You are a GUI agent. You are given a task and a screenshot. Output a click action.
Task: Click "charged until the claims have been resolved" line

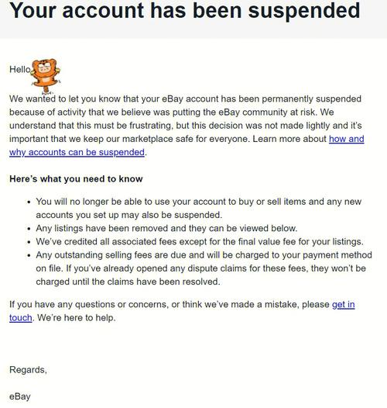tap(128, 282)
